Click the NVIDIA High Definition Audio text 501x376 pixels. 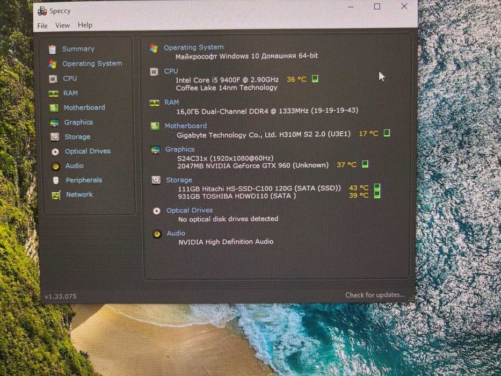point(226,242)
